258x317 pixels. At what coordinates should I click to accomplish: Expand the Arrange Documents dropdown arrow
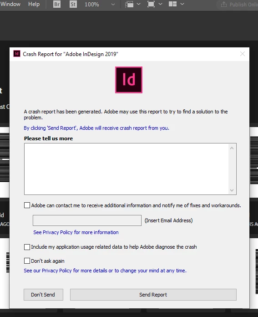point(182,4)
